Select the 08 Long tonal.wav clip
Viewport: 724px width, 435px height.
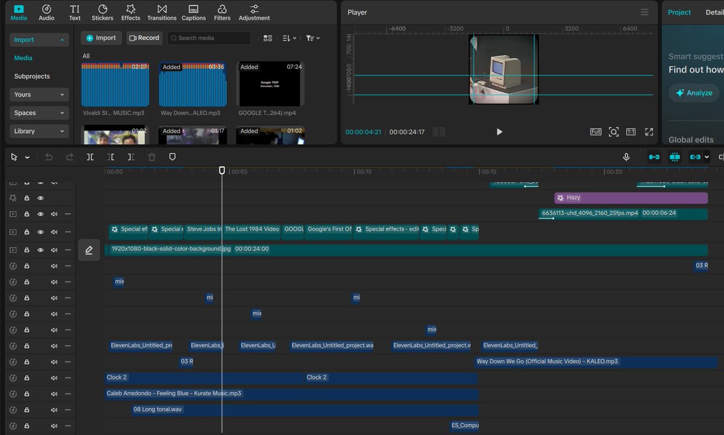pos(305,410)
